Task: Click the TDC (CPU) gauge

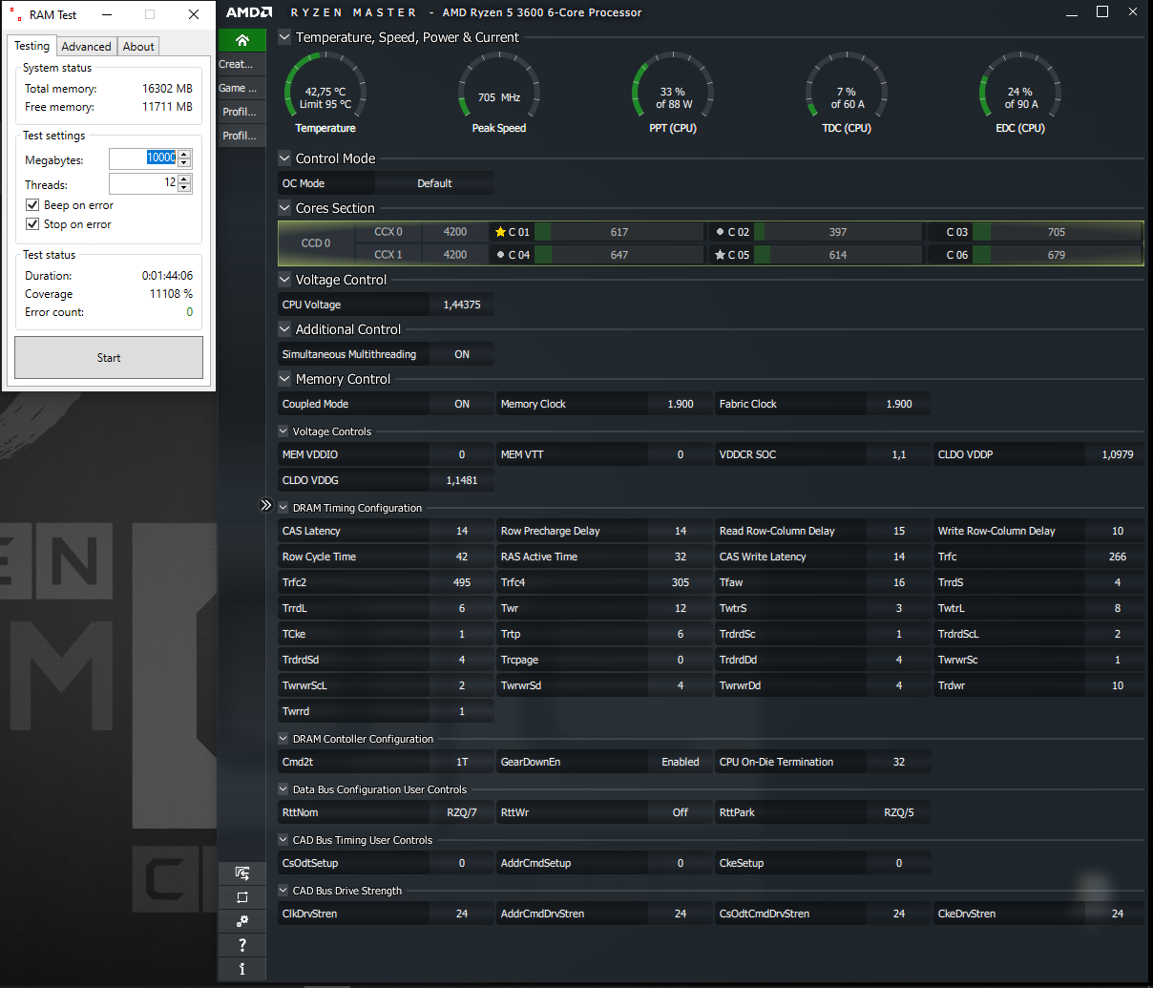Action: tap(847, 92)
